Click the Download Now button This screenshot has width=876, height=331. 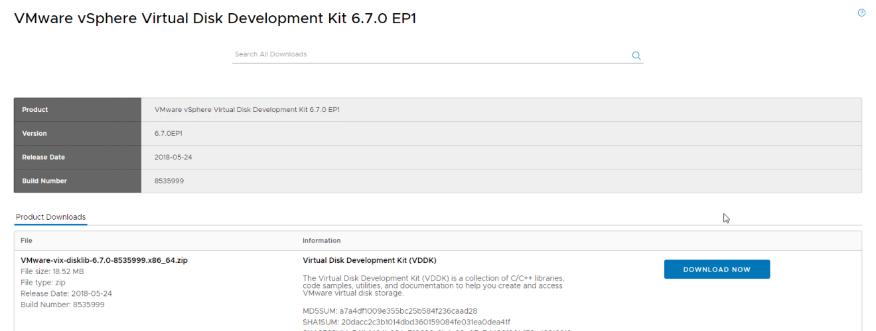coord(717,269)
